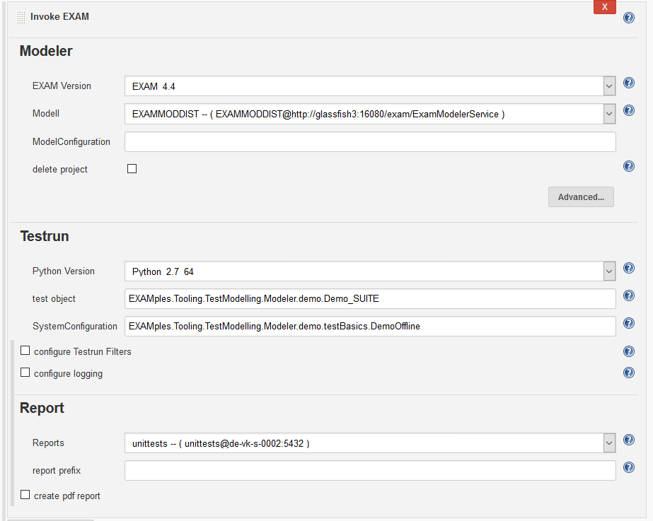Open help for report prefix field
Viewport: 653px width, 521px height.
pyautogui.click(x=629, y=467)
